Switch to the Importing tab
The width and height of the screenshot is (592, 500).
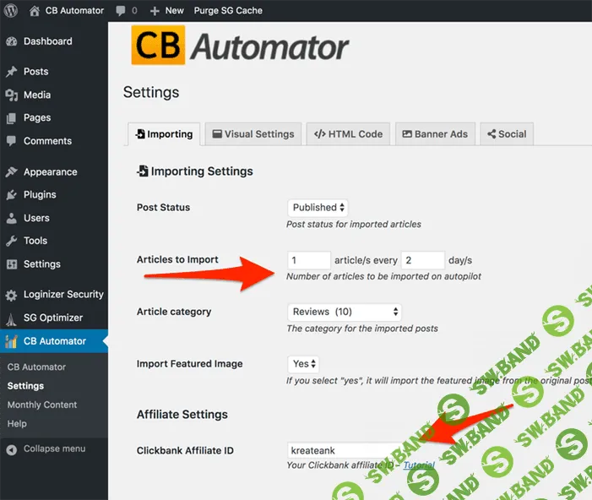[x=164, y=134]
